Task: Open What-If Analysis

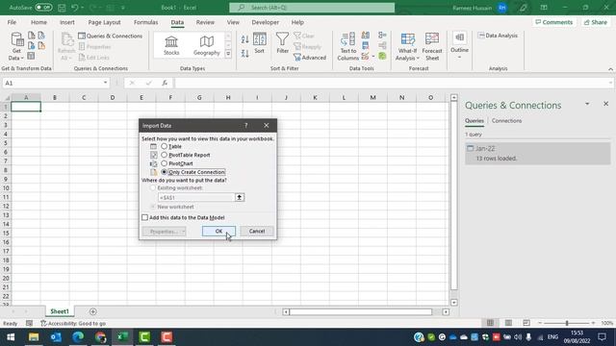Action: pyautogui.click(x=407, y=46)
